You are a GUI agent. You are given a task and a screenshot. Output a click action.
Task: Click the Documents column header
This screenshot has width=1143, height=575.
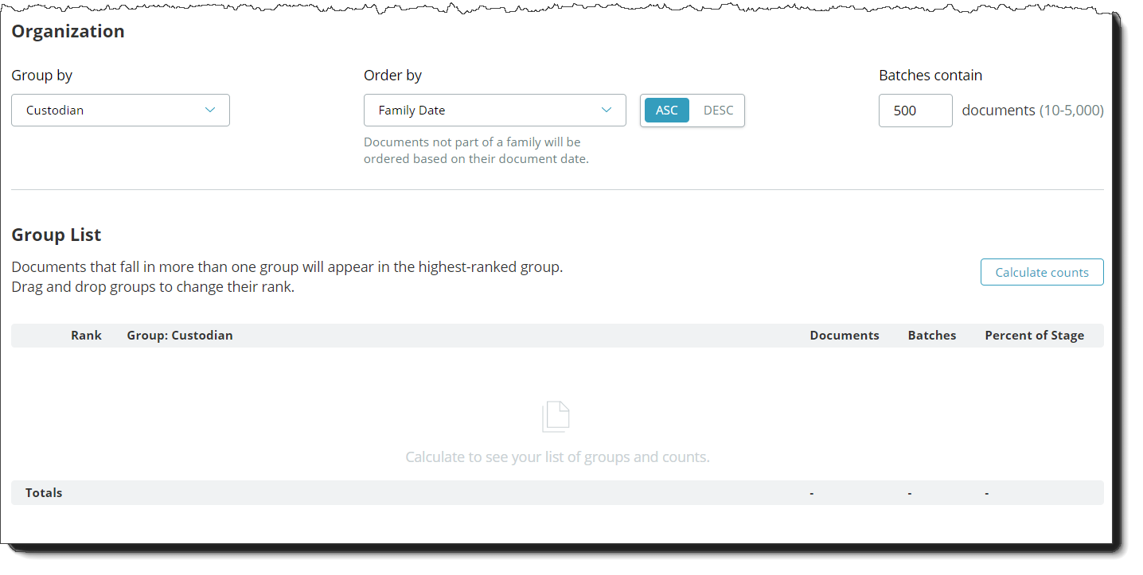point(845,336)
